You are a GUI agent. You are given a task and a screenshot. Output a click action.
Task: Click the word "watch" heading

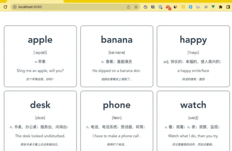tap(193, 105)
